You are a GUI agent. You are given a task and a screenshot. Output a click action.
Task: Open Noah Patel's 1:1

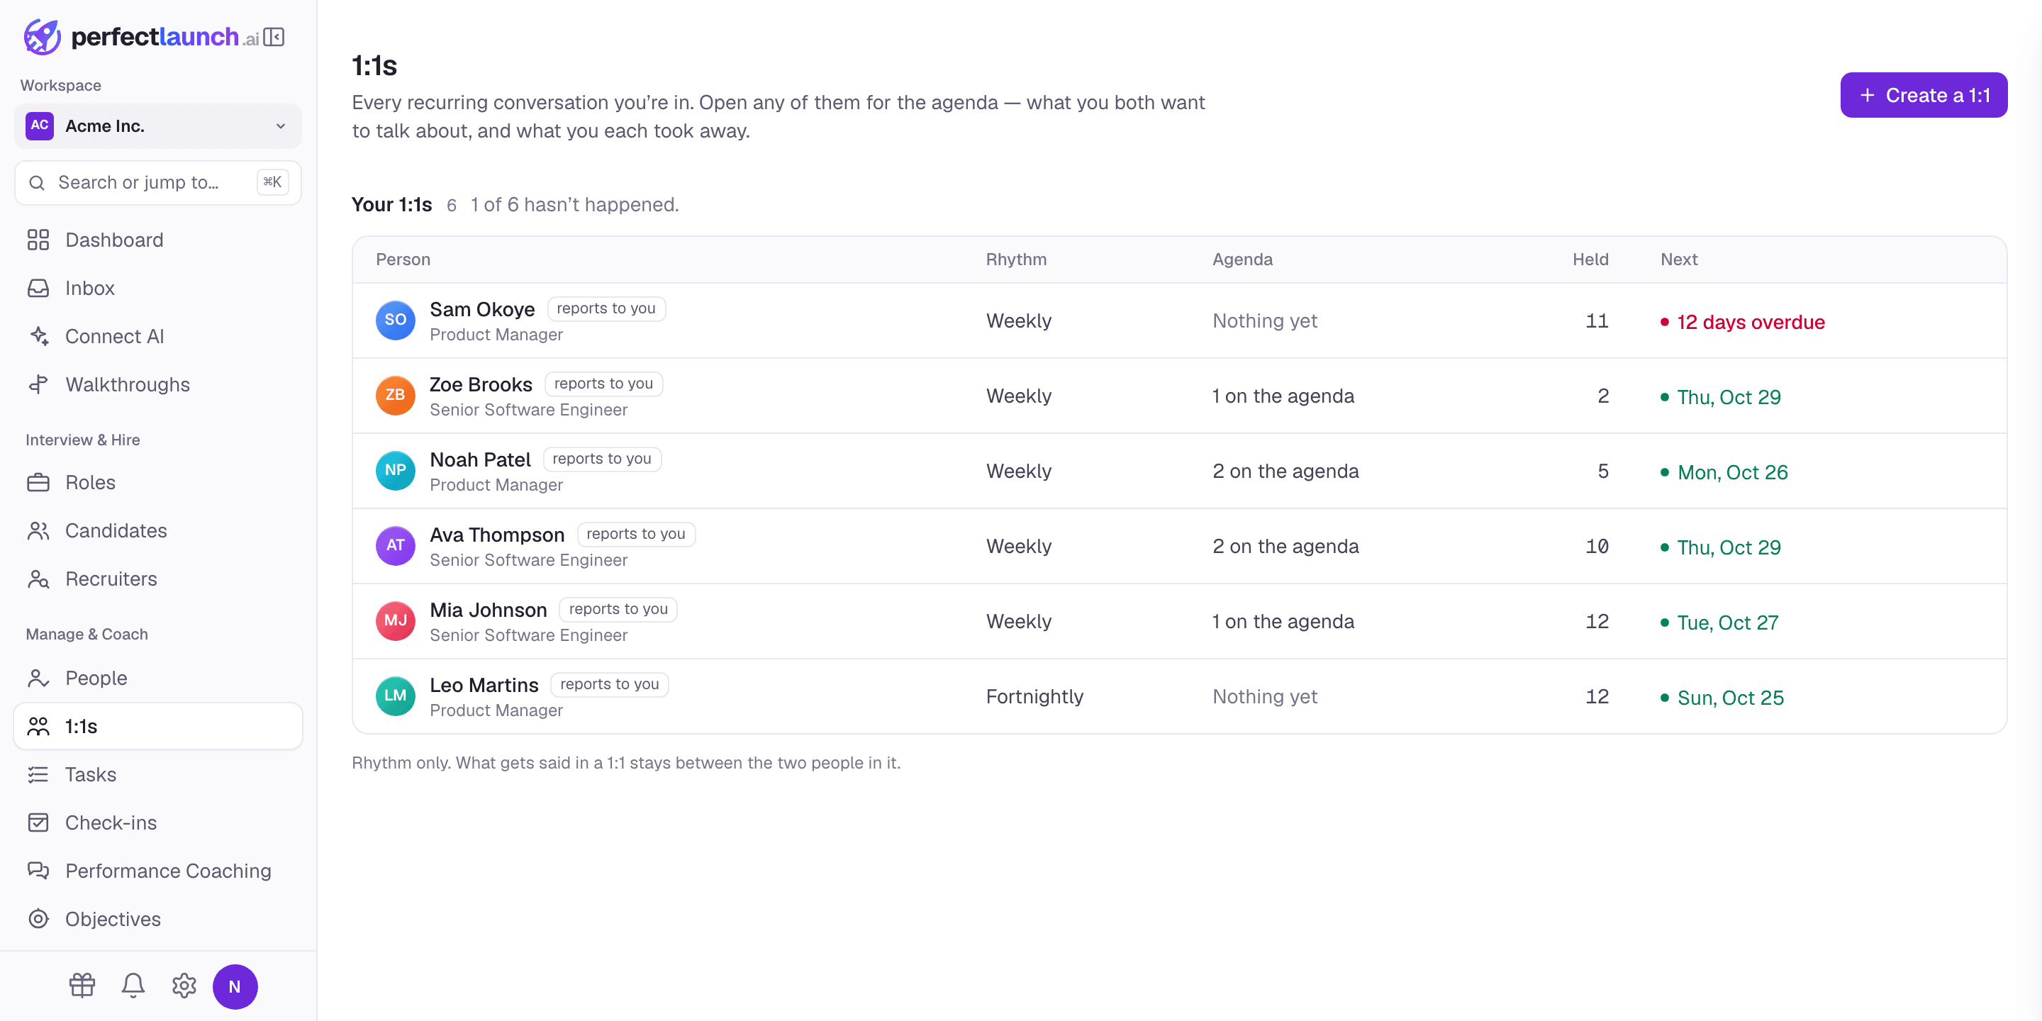coord(1178,471)
